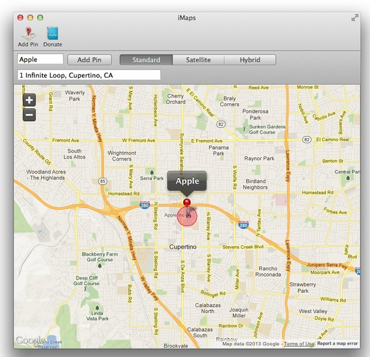Select the red pin on the map
The height and width of the screenshot is (357, 370).
(x=187, y=202)
